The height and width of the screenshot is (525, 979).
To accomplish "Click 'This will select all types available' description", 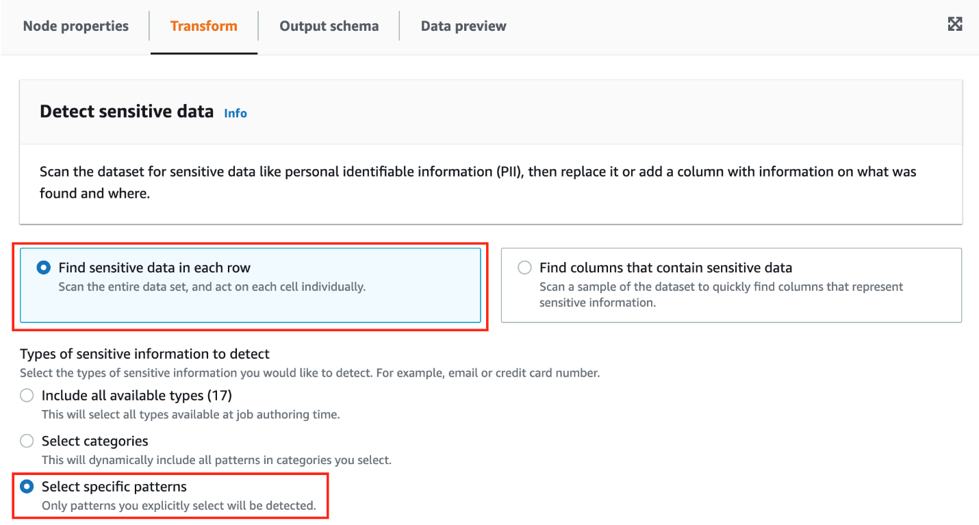I will 190,414.
